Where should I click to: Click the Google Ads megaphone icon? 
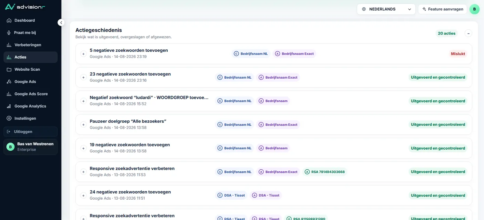click(9, 82)
